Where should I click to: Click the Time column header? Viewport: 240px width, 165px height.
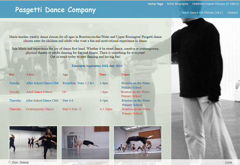point(103,74)
